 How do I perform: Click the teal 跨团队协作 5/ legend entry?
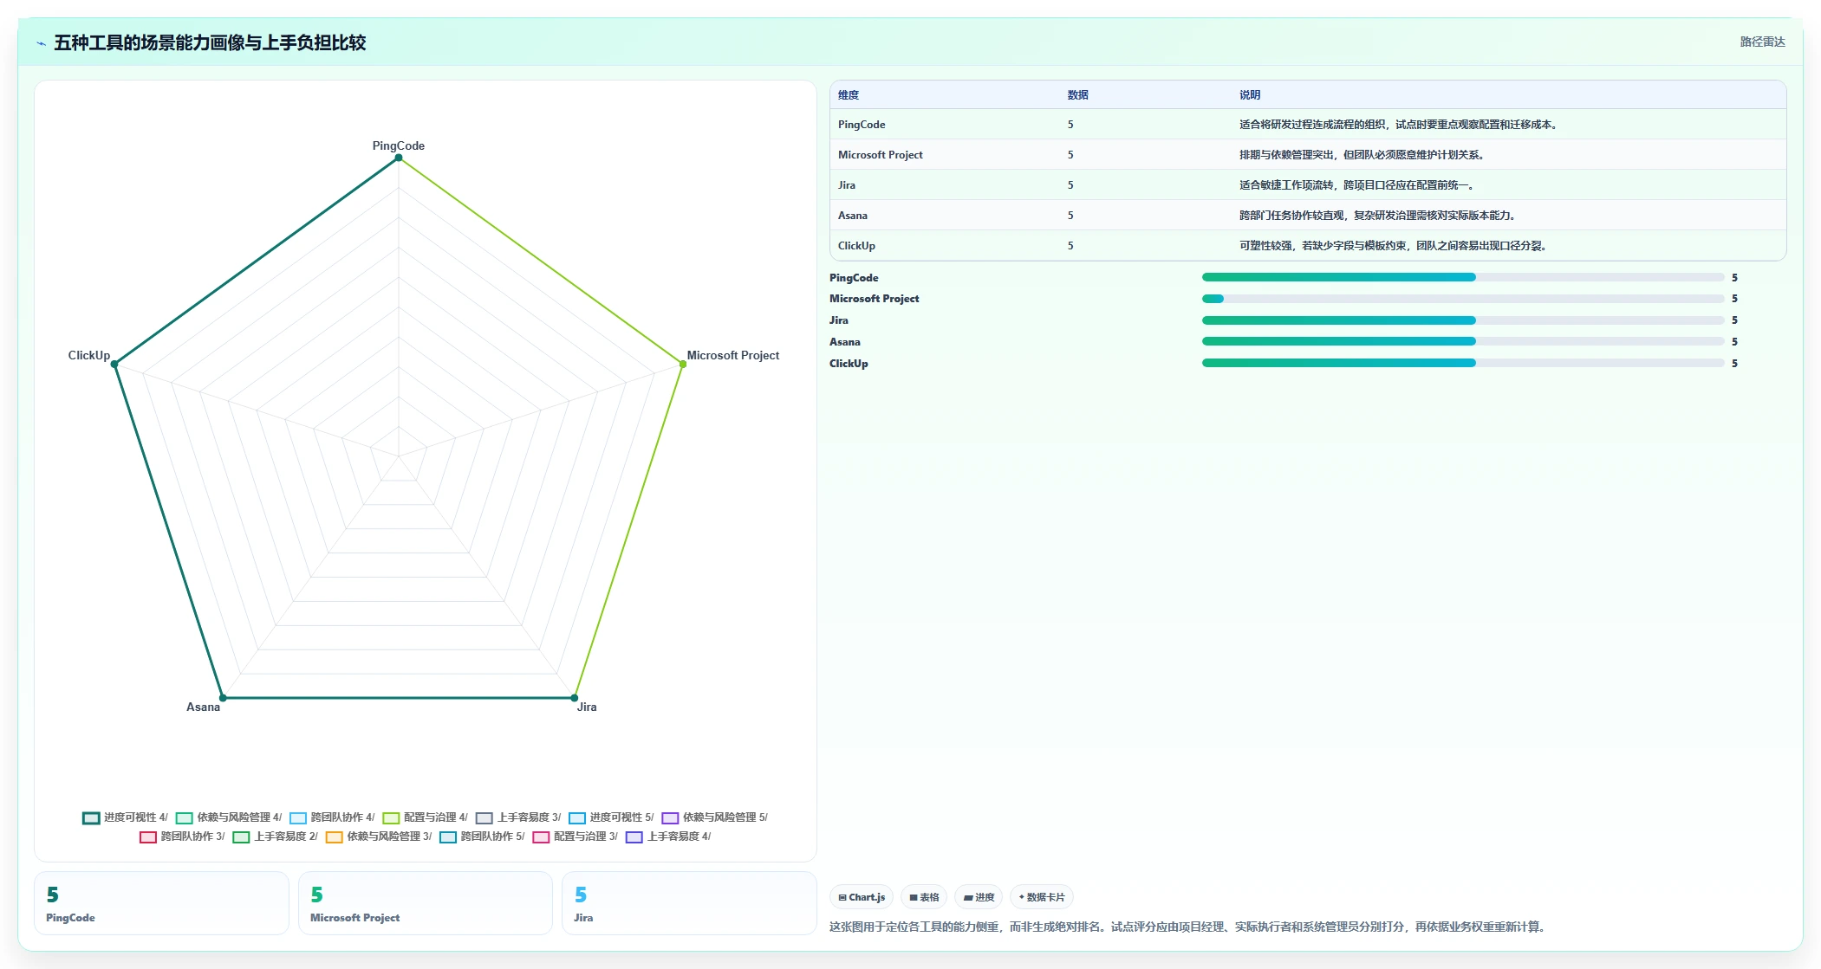(x=482, y=837)
